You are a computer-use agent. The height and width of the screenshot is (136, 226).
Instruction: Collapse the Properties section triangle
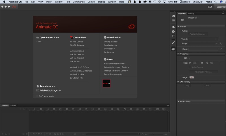178,54
